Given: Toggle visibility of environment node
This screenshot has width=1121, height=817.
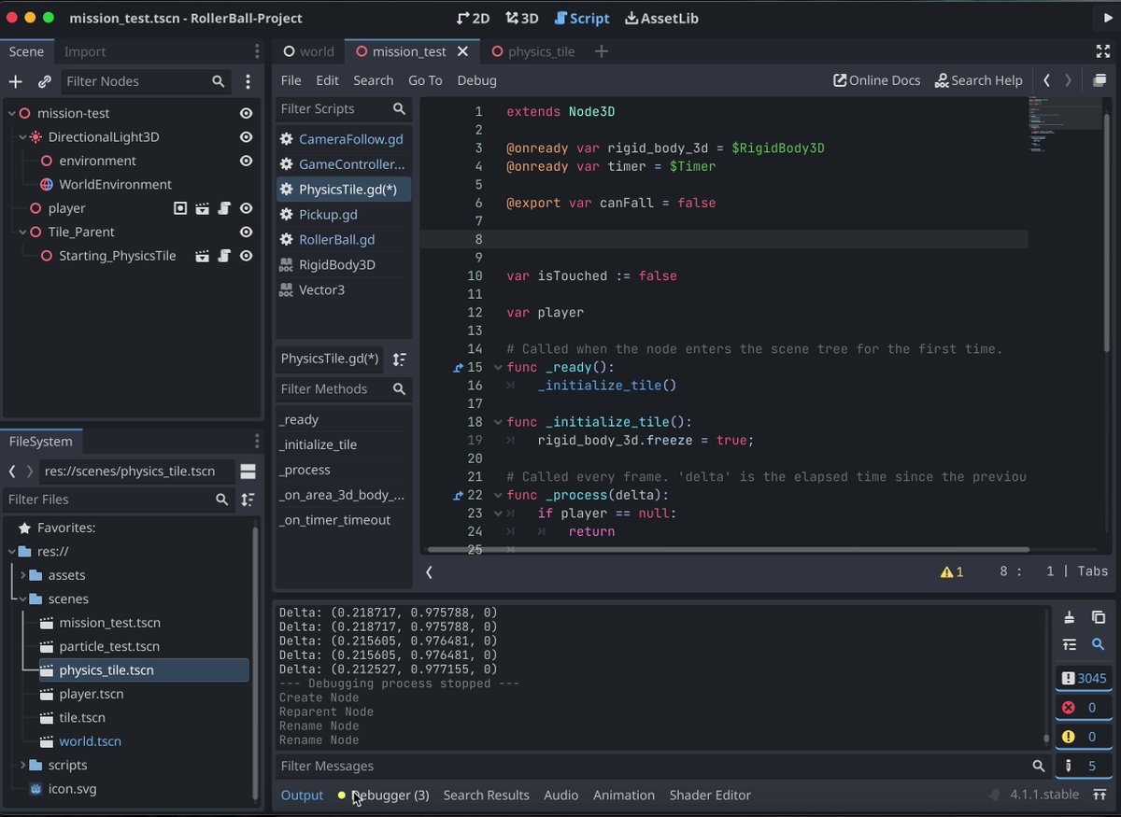Looking at the screenshot, I should pyautogui.click(x=246, y=161).
